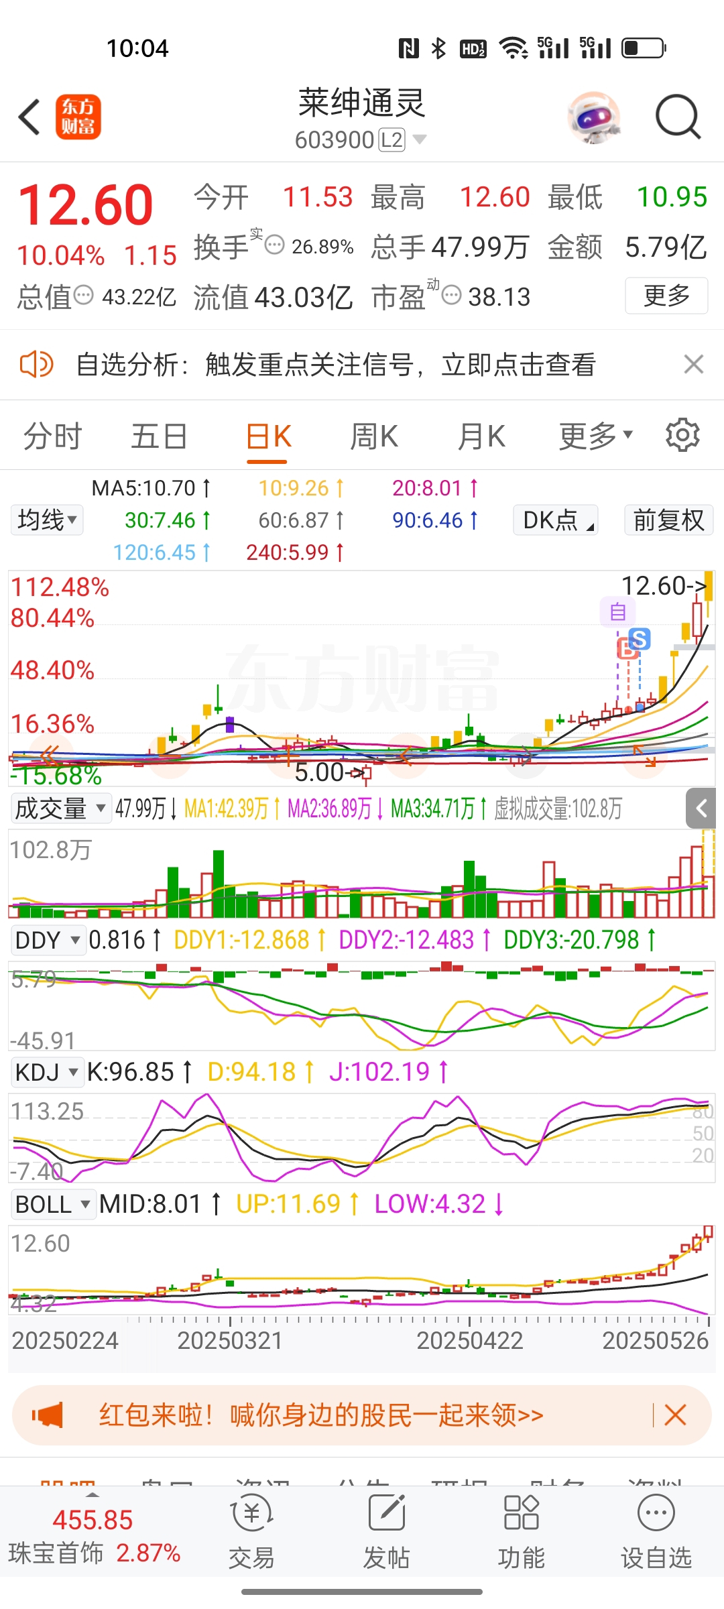Screen dimensions: 724x1609
Task: Tap the L2 level badge
Action: (392, 139)
